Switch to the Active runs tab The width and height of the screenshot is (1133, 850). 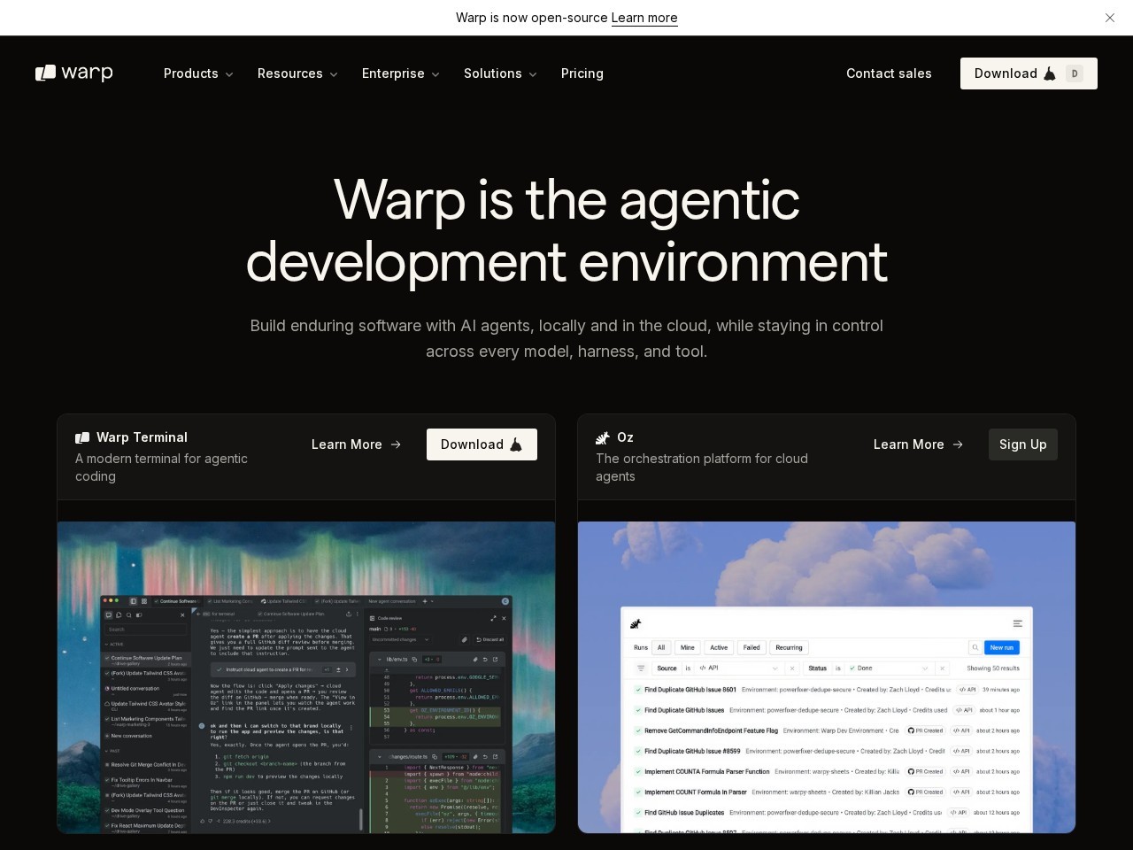tap(719, 647)
